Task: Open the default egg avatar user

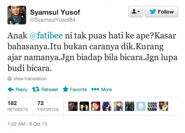Action: point(141,106)
